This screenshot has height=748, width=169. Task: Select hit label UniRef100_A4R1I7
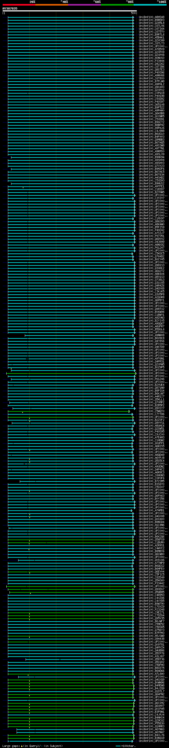[x=152, y=397]
